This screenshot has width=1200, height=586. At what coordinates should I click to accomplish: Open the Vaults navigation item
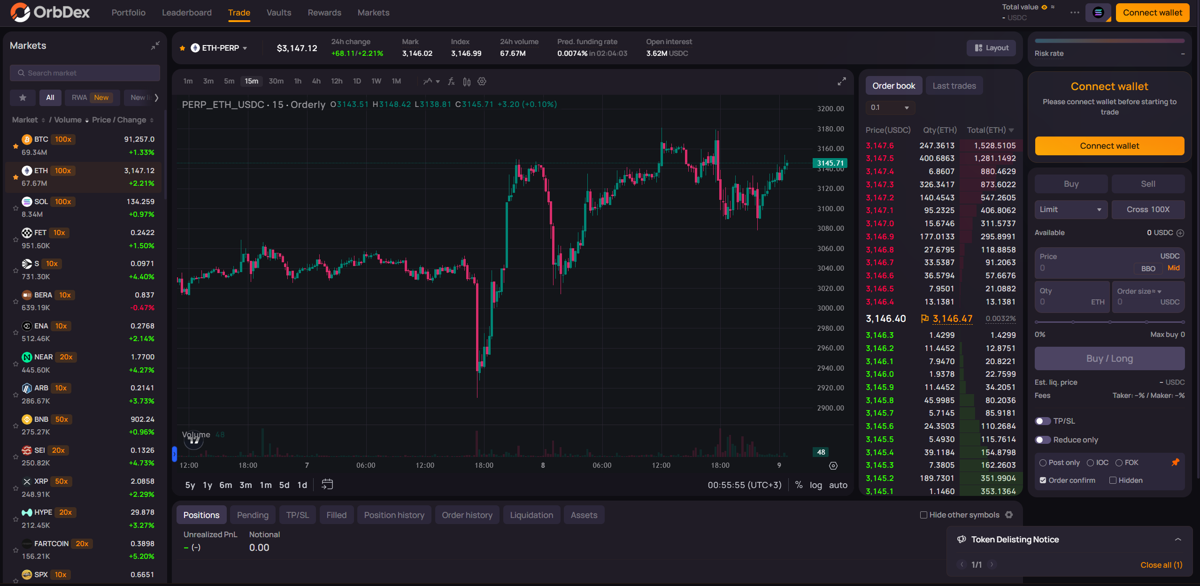[279, 13]
